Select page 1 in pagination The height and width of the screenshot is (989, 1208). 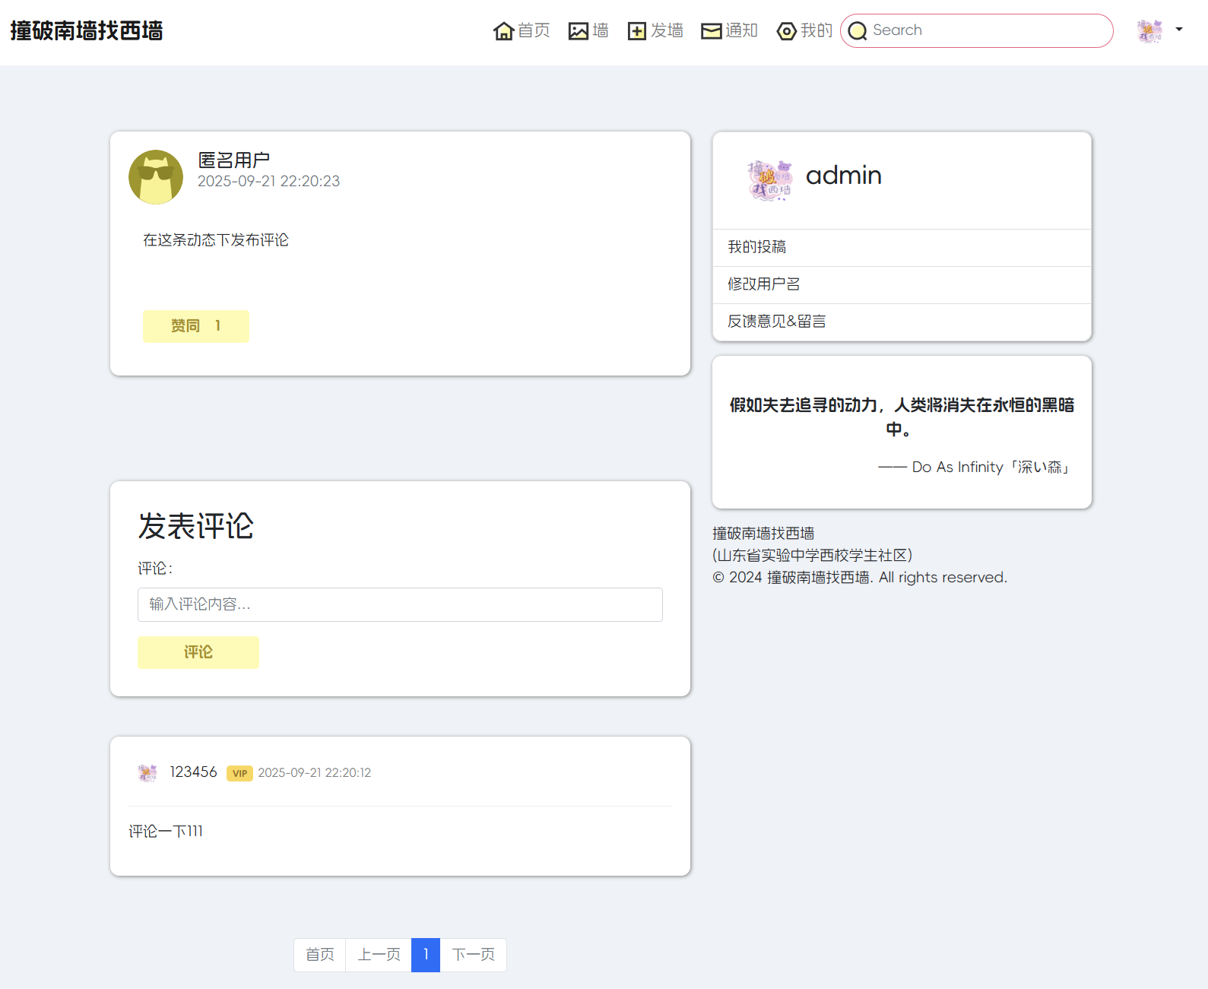click(x=426, y=955)
